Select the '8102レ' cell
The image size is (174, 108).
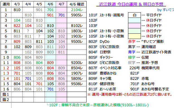tap(77, 26)
